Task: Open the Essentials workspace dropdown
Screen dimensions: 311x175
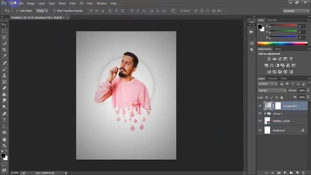Action: point(296,11)
